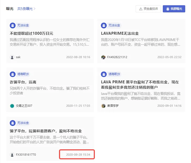Click timestamp 2020-08-28 15:34

(x=78, y=155)
